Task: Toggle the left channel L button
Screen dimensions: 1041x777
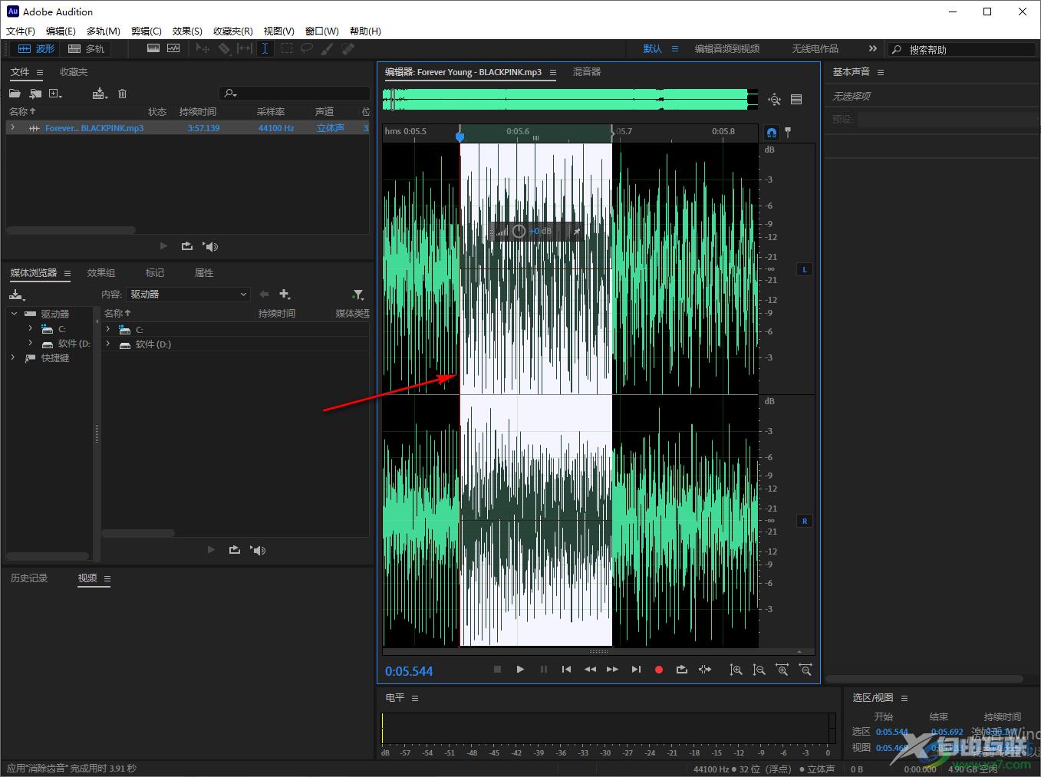Action: point(805,269)
